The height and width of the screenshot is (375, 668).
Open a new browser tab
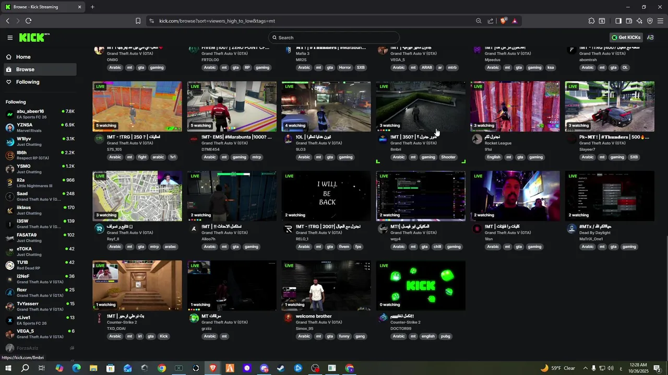tap(92, 7)
